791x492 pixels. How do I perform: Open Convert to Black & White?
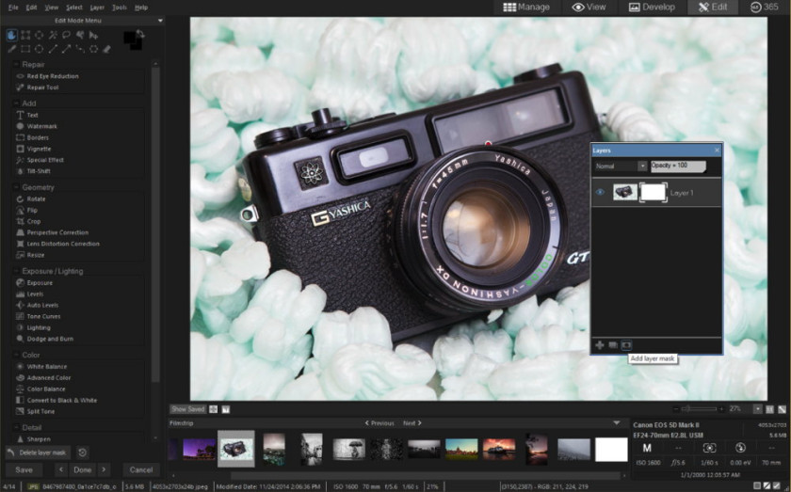(x=61, y=400)
